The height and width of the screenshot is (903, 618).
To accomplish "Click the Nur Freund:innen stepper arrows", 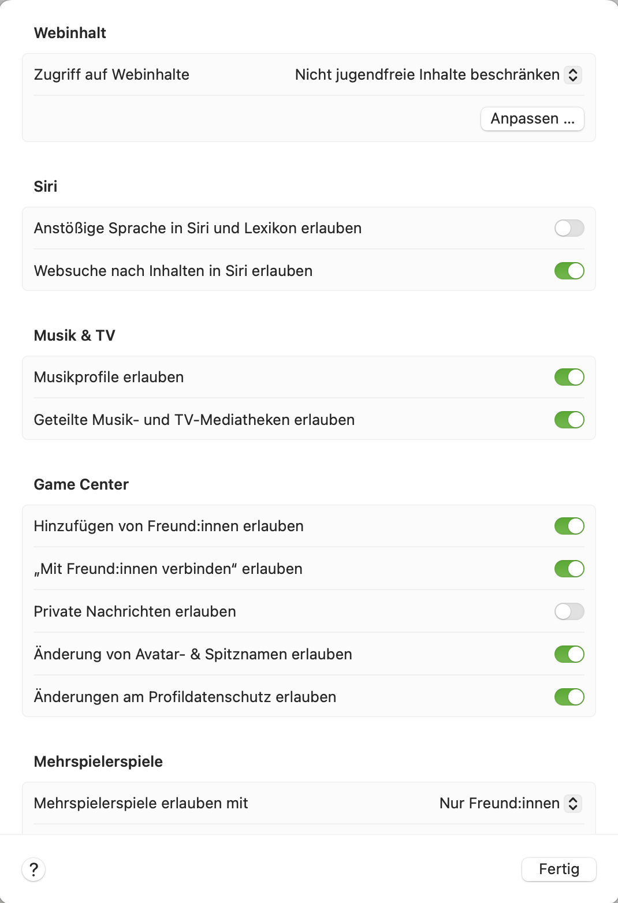I will point(573,803).
